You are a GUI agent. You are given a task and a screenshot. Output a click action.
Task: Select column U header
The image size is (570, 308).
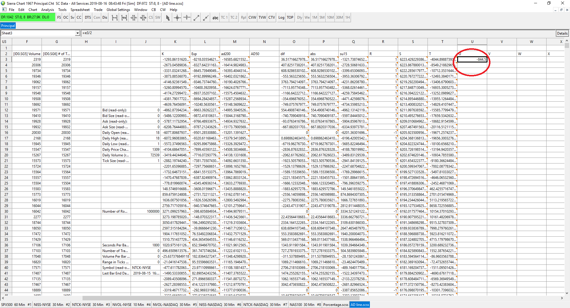pyautogui.click(x=472, y=42)
